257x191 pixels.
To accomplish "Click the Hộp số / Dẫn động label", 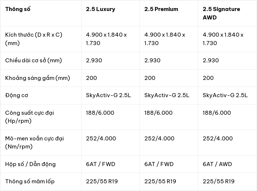I will (30, 164).
